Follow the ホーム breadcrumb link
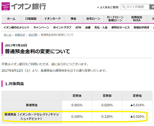Image resolution: width=154 pixels, height=126 pixels. pos(7,35)
